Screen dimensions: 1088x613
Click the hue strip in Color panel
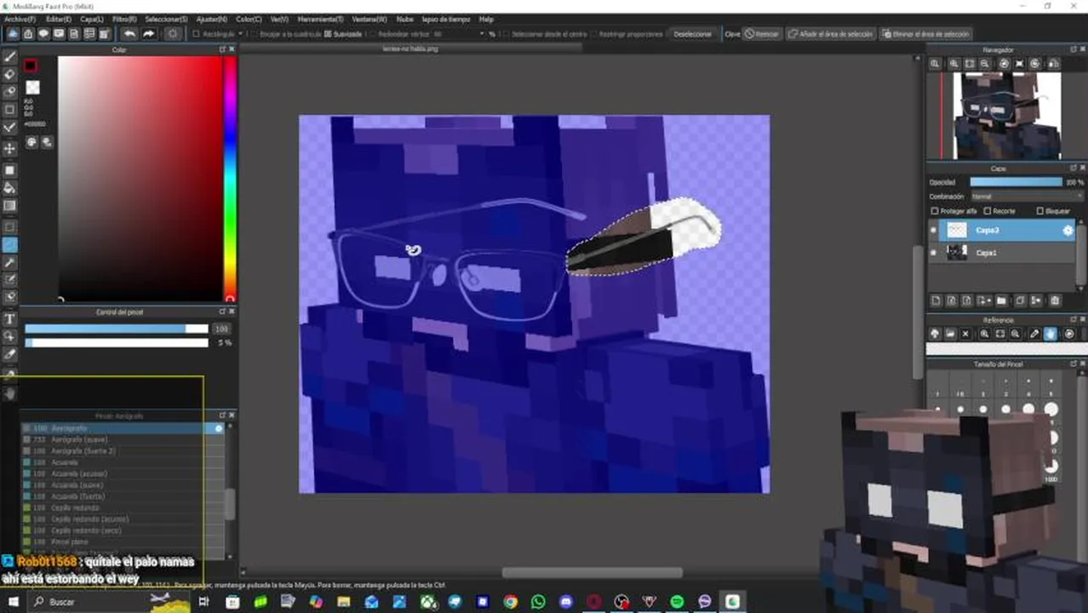tap(230, 177)
